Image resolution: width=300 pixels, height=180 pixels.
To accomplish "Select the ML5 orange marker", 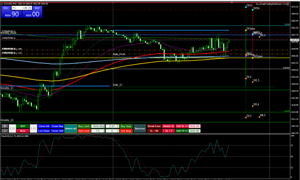I will point(259,117).
